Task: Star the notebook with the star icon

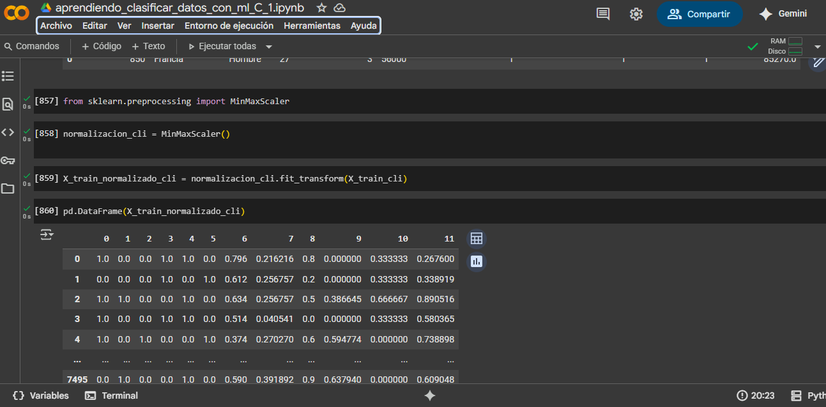Action: tap(321, 8)
